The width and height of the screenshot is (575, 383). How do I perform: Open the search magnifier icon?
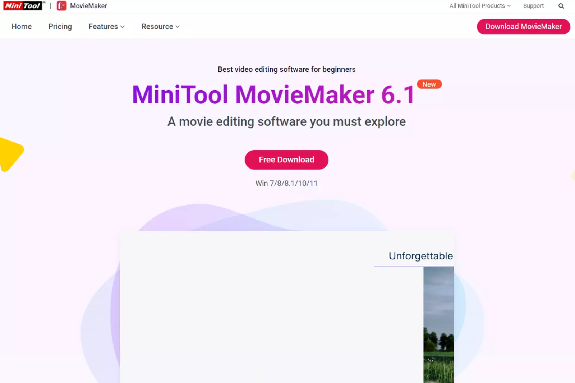tap(561, 6)
